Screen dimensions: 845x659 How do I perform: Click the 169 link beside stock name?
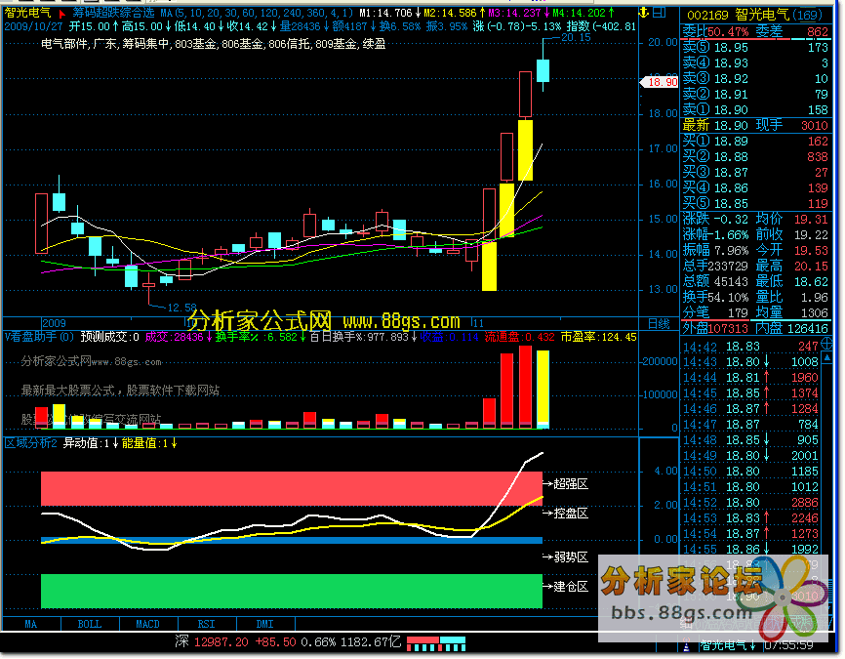(806, 15)
